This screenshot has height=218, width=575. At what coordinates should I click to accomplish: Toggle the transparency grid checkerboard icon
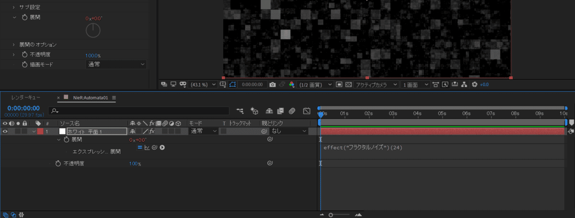348,84
